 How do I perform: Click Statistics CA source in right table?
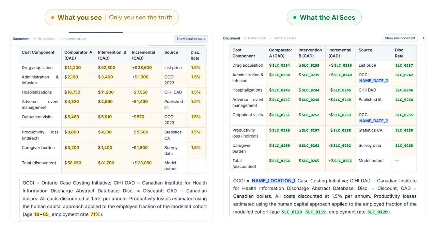tap(371, 130)
